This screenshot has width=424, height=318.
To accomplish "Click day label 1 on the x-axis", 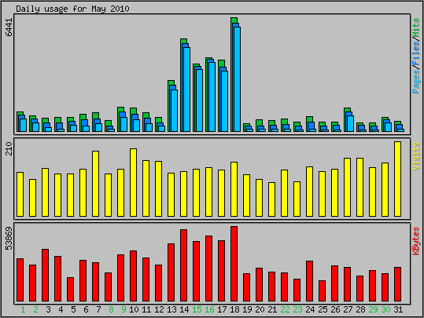I will (x=23, y=309).
